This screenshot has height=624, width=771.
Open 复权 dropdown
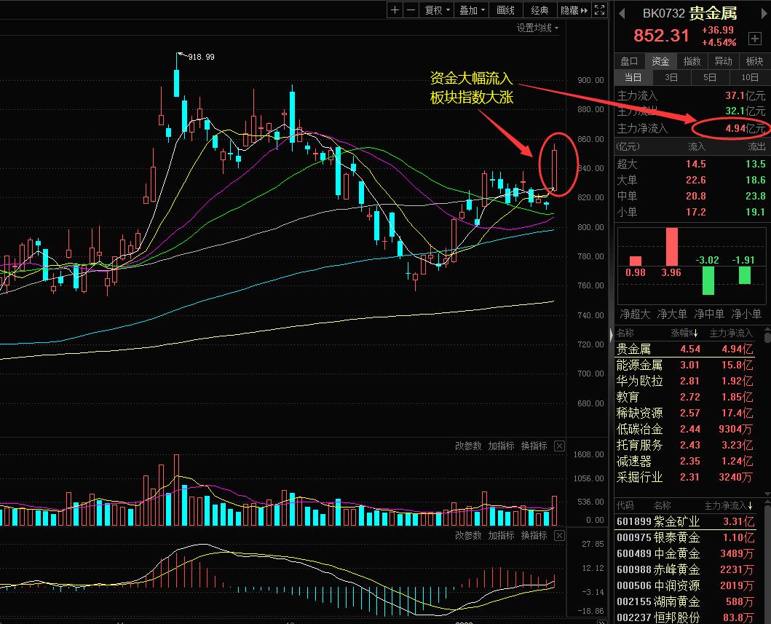[x=437, y=10]
